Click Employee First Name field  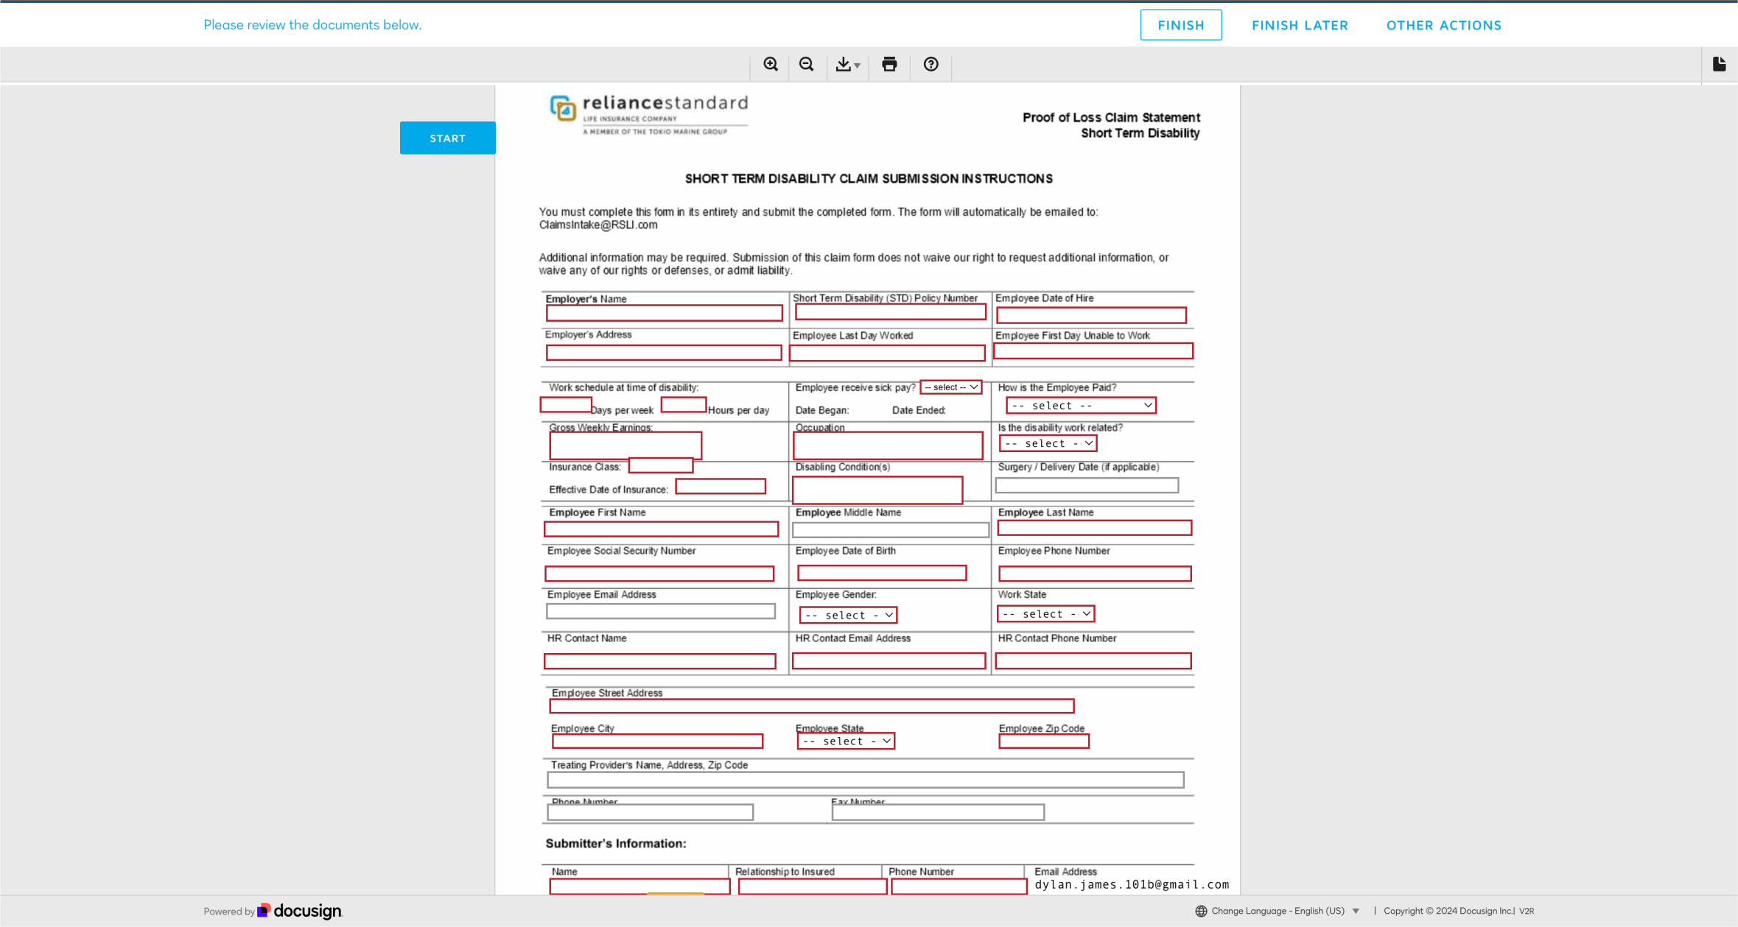(x=661, y=529)
